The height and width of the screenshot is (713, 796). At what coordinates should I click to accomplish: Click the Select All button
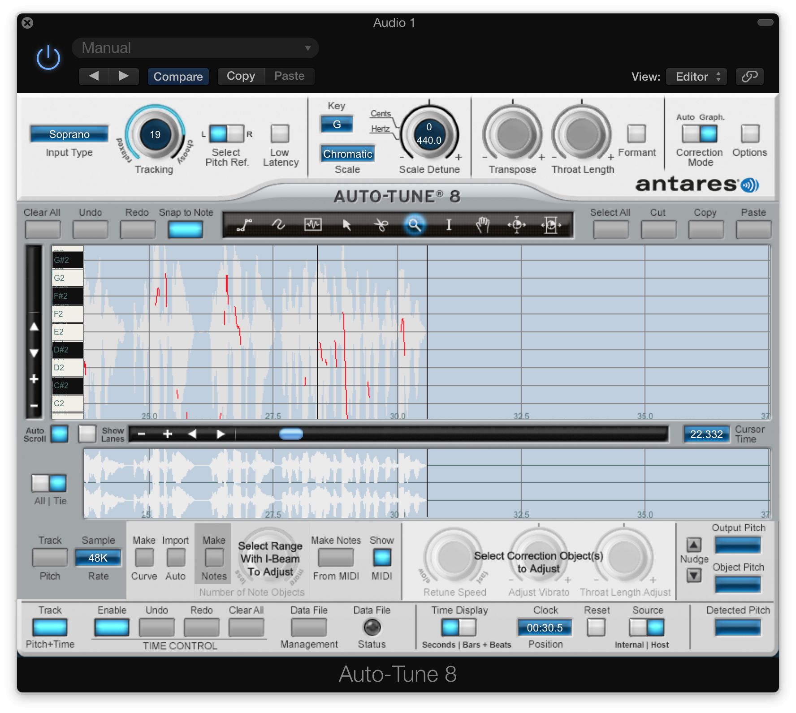pos(611,230)
